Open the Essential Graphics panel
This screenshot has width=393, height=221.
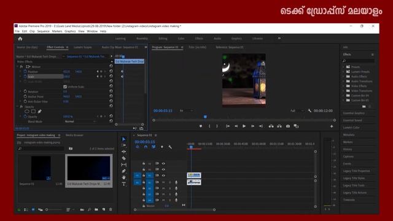click(354, 113)
